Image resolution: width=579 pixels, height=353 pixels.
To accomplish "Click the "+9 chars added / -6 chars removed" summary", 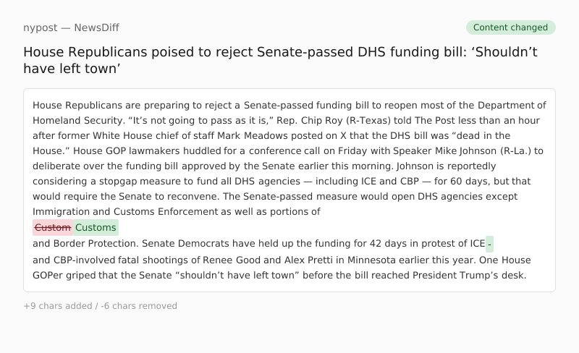I will pyautogui.click(x=100, y=306).
